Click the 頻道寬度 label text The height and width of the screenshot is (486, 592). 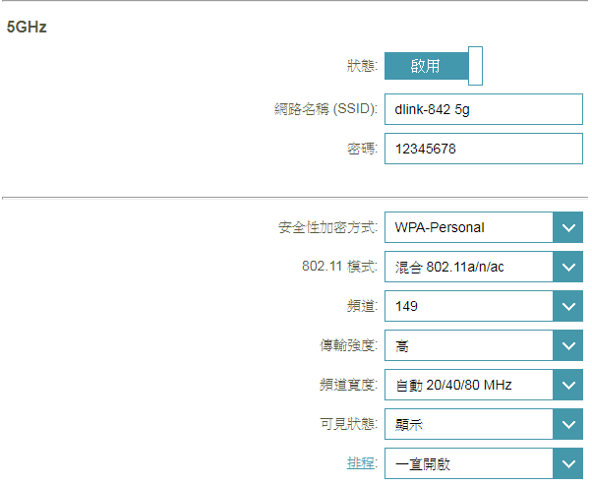348,385
